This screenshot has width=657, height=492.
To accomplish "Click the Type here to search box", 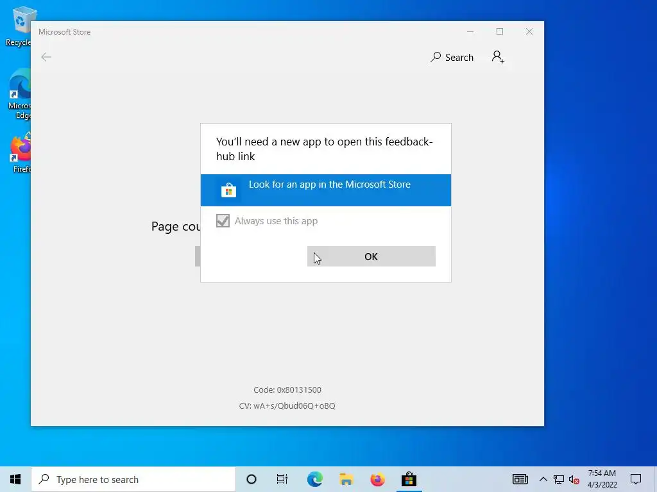I will (x=133, y=479).
